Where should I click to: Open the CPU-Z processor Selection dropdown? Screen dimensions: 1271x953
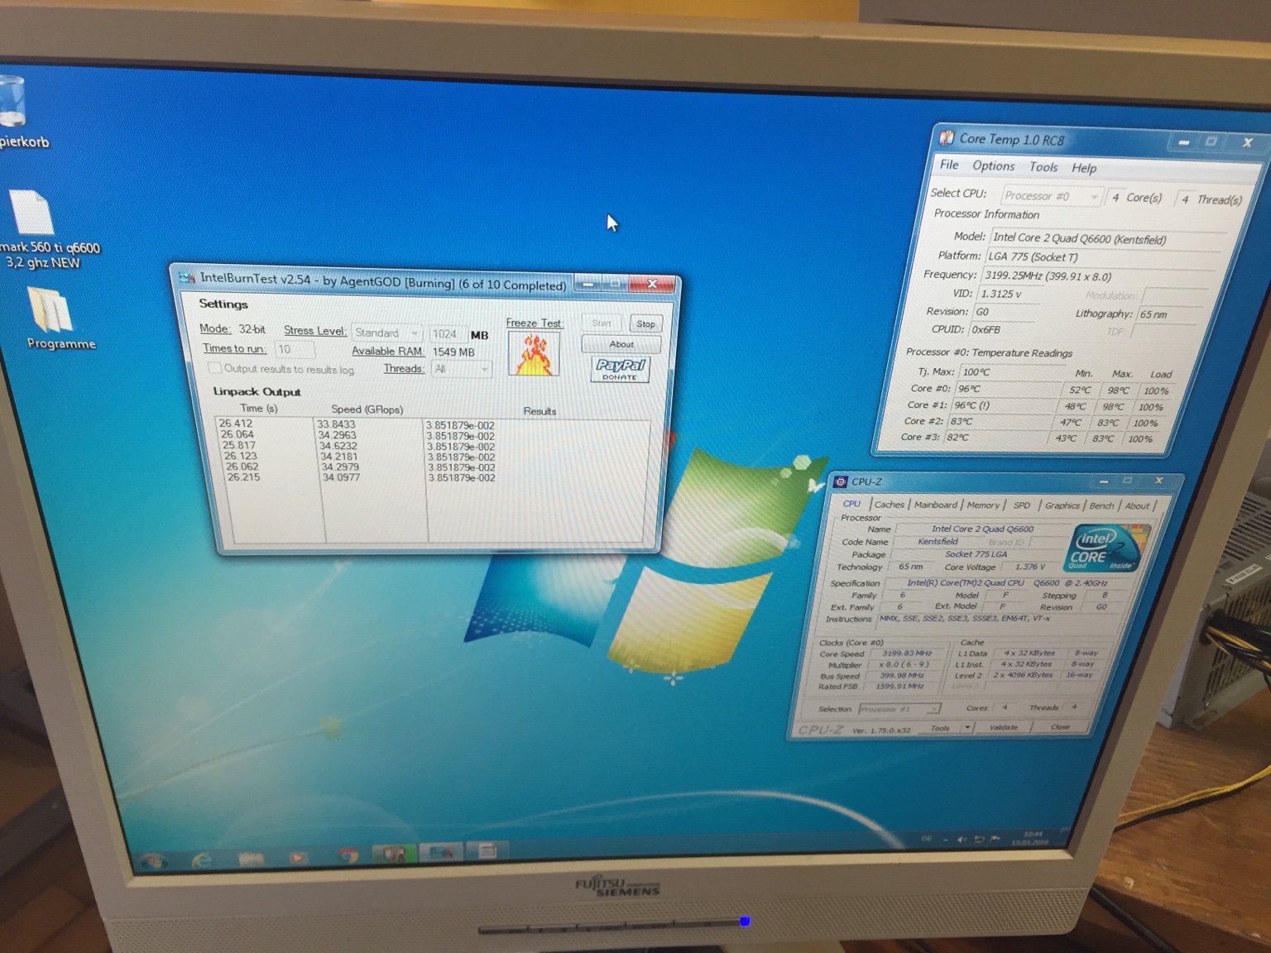point(899,709)
